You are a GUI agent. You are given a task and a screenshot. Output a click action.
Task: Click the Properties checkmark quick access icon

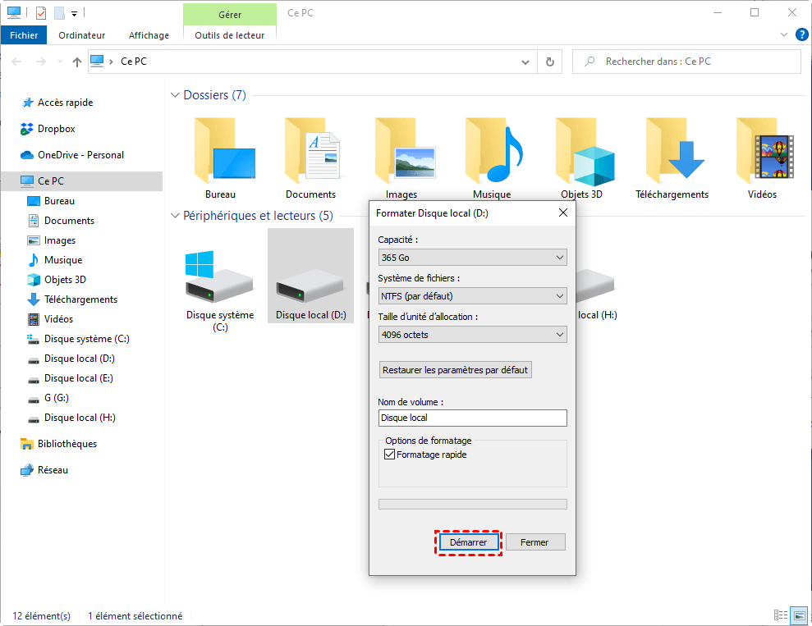[x=41, y=13]
